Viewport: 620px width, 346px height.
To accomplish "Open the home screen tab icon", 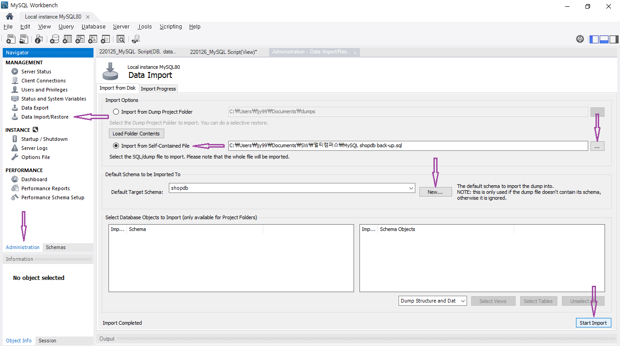I will [x=10, y=16].
